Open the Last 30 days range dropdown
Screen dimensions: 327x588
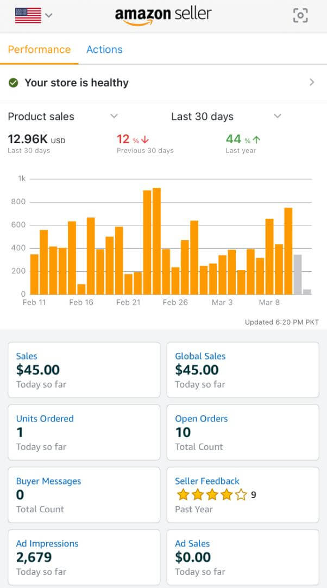coord(278,116)
